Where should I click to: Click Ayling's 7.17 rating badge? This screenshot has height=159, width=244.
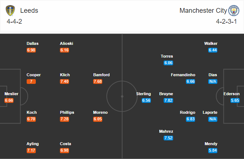click(x=31, y=150)
